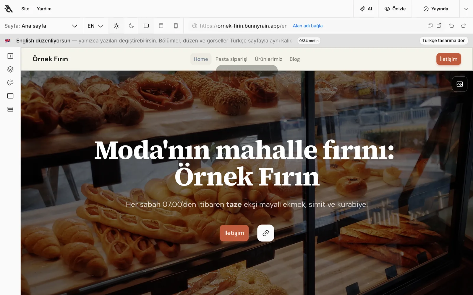Image resolution: width=473 pixels, height=295 pixels.
Task: Open the EN language dropdown
Action: tap(95, 26)
